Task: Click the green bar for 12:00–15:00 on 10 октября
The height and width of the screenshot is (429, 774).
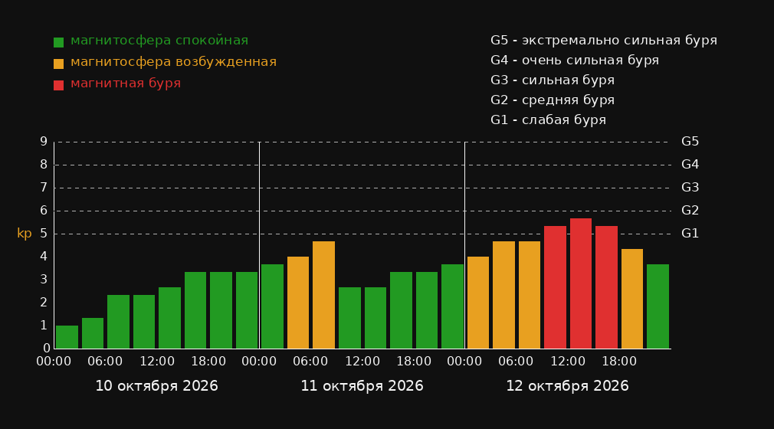Action: [x=170, y=318]
